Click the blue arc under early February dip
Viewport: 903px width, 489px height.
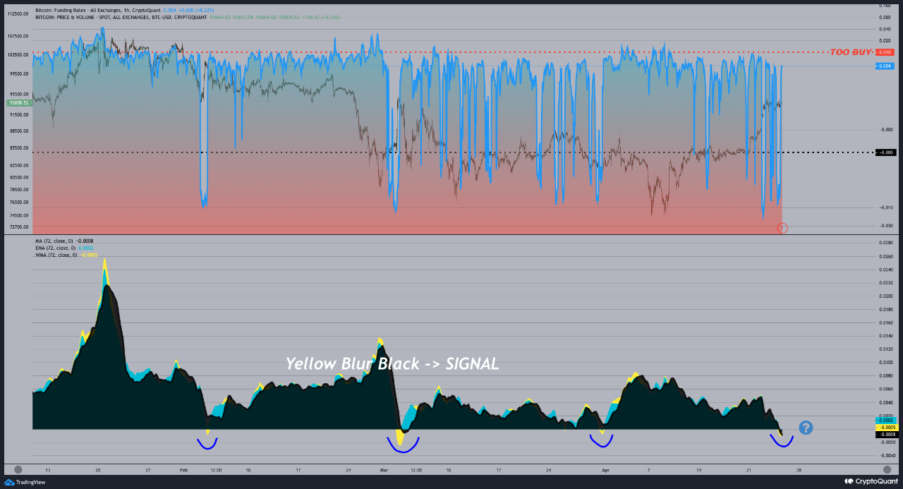tap(207, 444)
